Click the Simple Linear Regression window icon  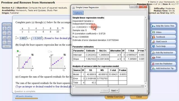(x=74, y=8)
